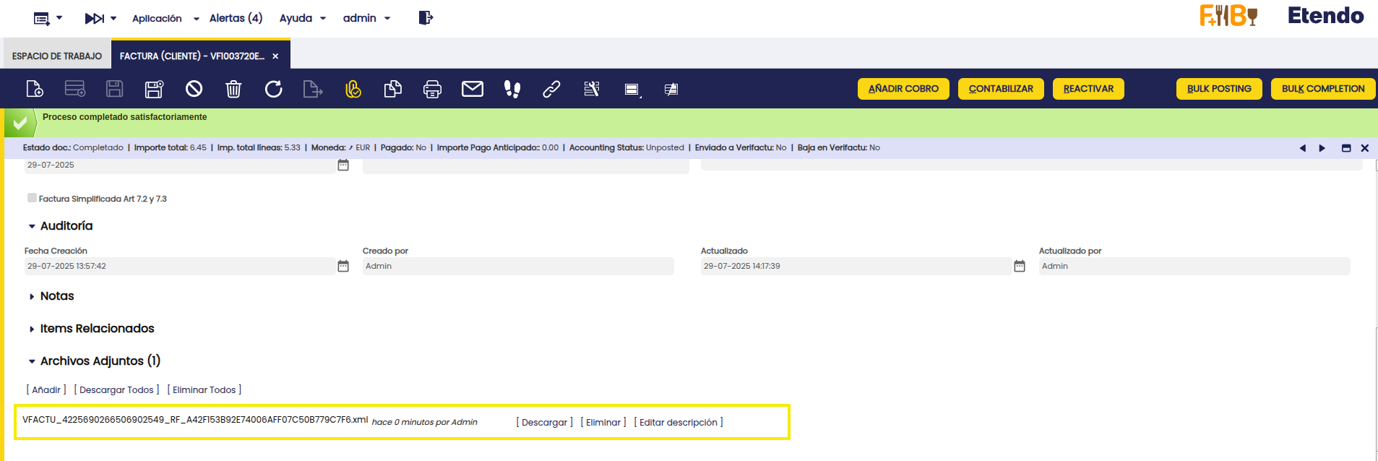Switch to Espacio de Trabajo tab
The width and height of the screenshot is (1378, 461).
pos(57,56)
